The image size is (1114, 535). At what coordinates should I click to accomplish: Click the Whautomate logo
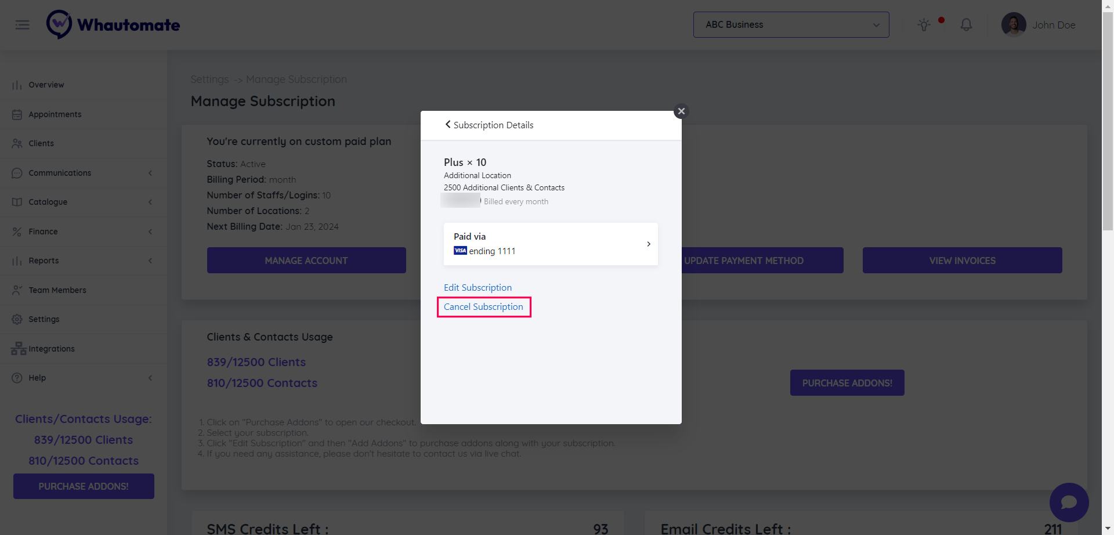114,25
